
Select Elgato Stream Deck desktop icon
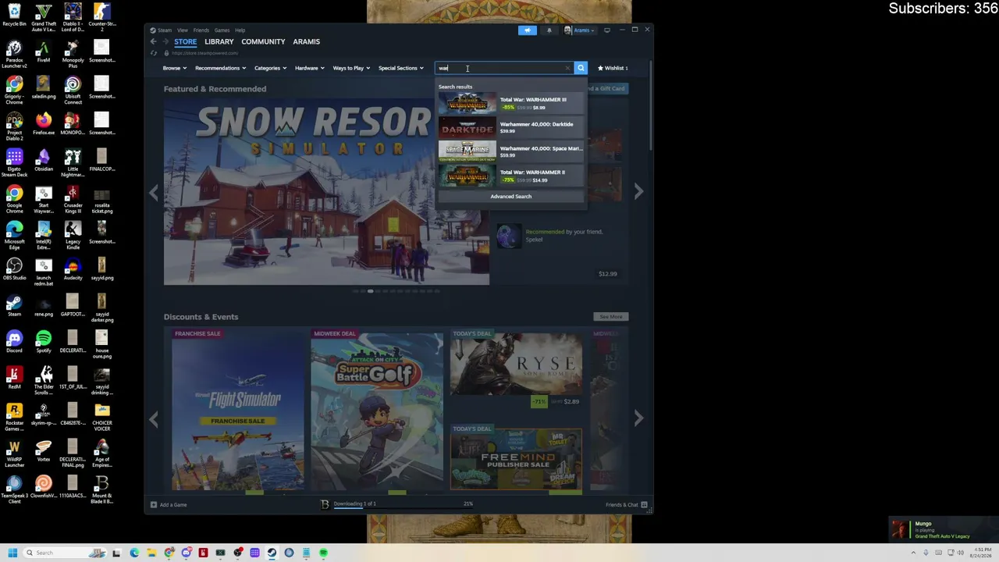14,163
